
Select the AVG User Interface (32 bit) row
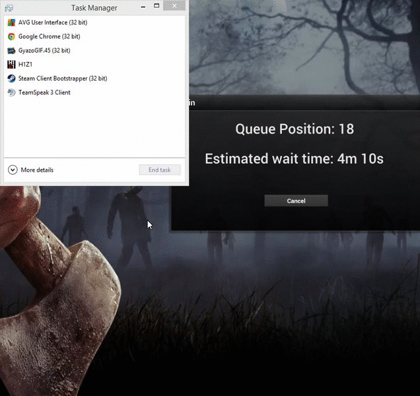tap(94, 22)
